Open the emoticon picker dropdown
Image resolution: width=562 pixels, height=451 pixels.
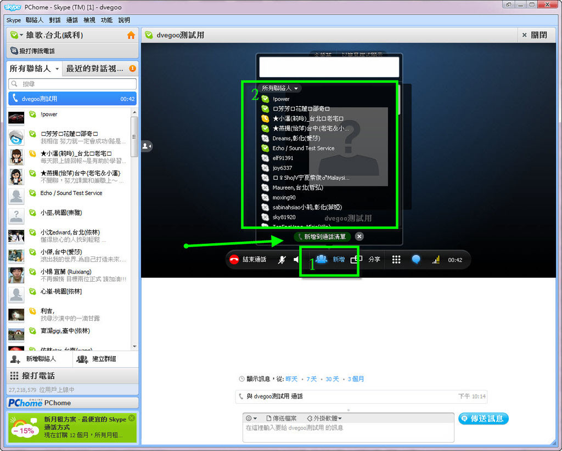[x=251, y=418]
